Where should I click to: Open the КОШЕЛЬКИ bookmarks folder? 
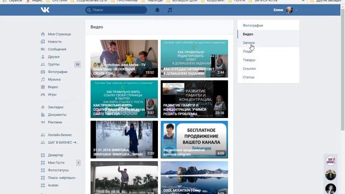(213, 1)
